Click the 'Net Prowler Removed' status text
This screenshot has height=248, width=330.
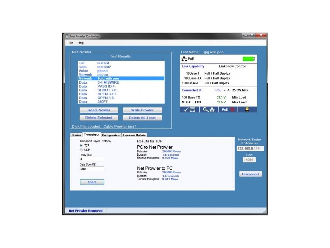click(86, 211)
